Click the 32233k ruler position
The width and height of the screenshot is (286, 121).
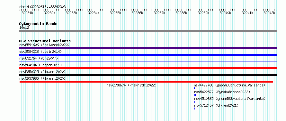pos(71,13)
